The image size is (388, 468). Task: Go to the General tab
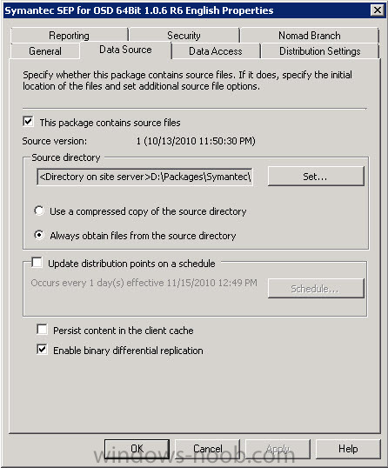pyautogui.click(x=45, y=51)
